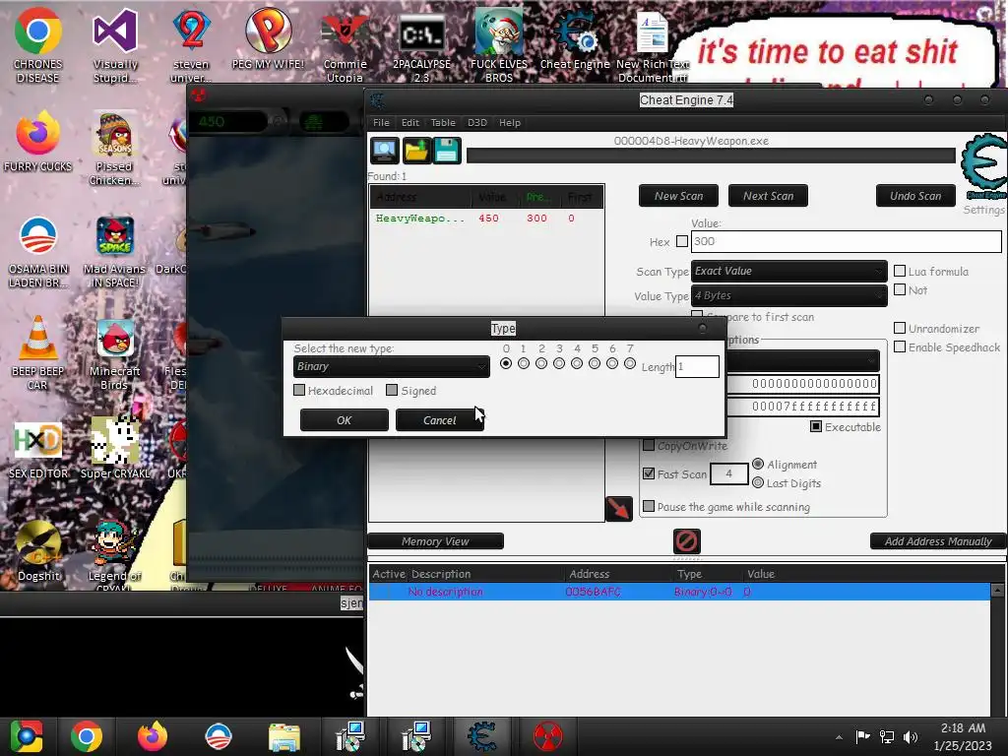Open Cheat Engine desktop shortcut
Viewport: 1008px width, 756px height.
coord(575,38)
